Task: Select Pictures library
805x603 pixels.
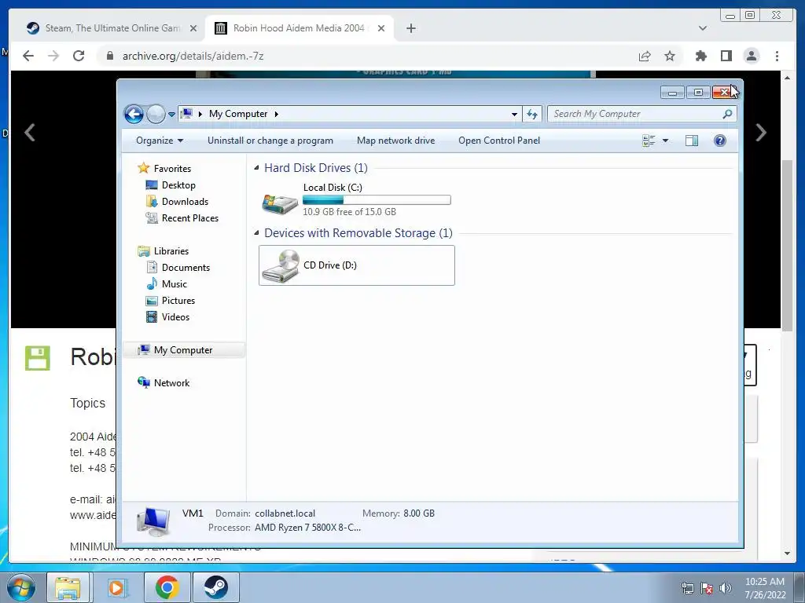Action: tap(178, 301)
